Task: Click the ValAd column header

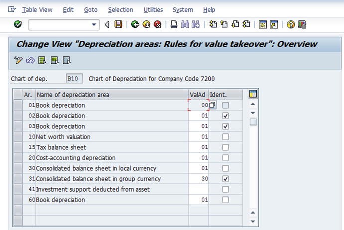Action: click(198, 95)
